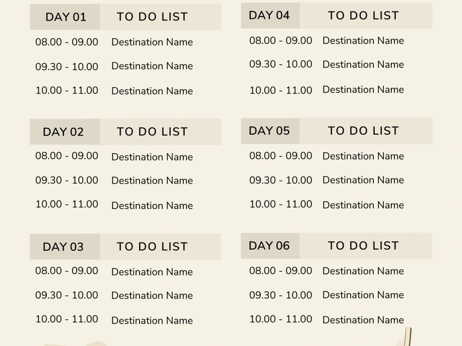
Task: Select last Destination Name under DAY 06
Action: click(363, 320)
